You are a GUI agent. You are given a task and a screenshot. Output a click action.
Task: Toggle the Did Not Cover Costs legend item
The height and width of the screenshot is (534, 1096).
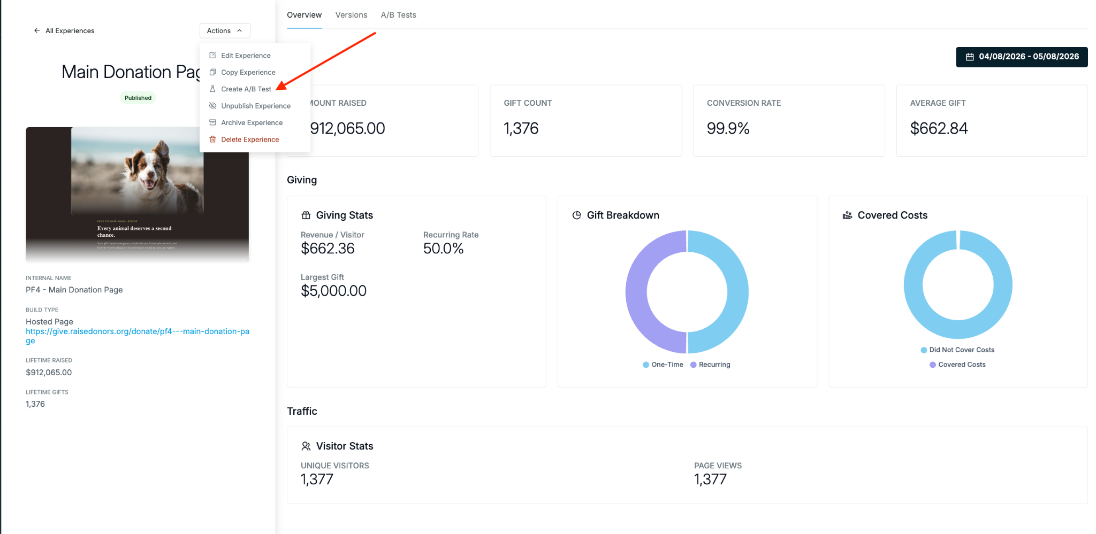click(x=957, y=350)
